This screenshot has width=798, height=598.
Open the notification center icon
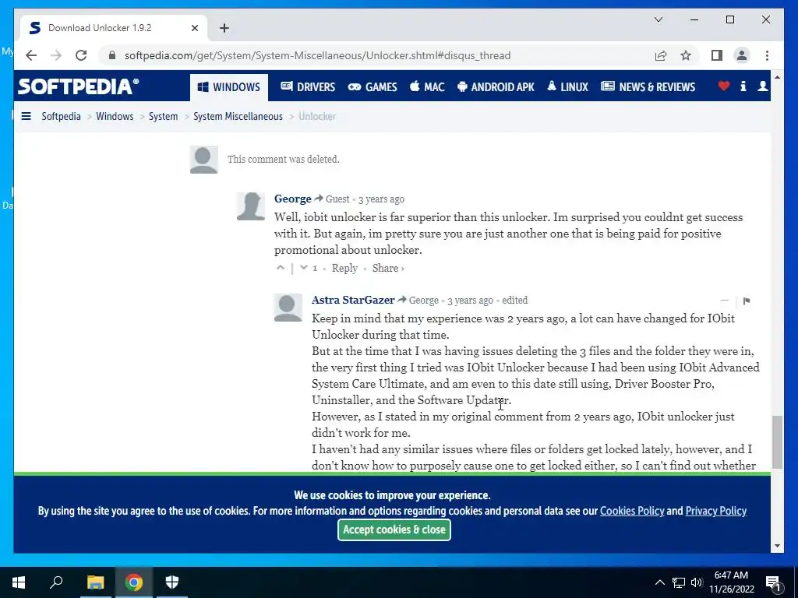pyautogui.click(x=773, y=582)
